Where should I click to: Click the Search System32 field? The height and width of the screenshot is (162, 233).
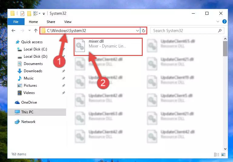187,31
